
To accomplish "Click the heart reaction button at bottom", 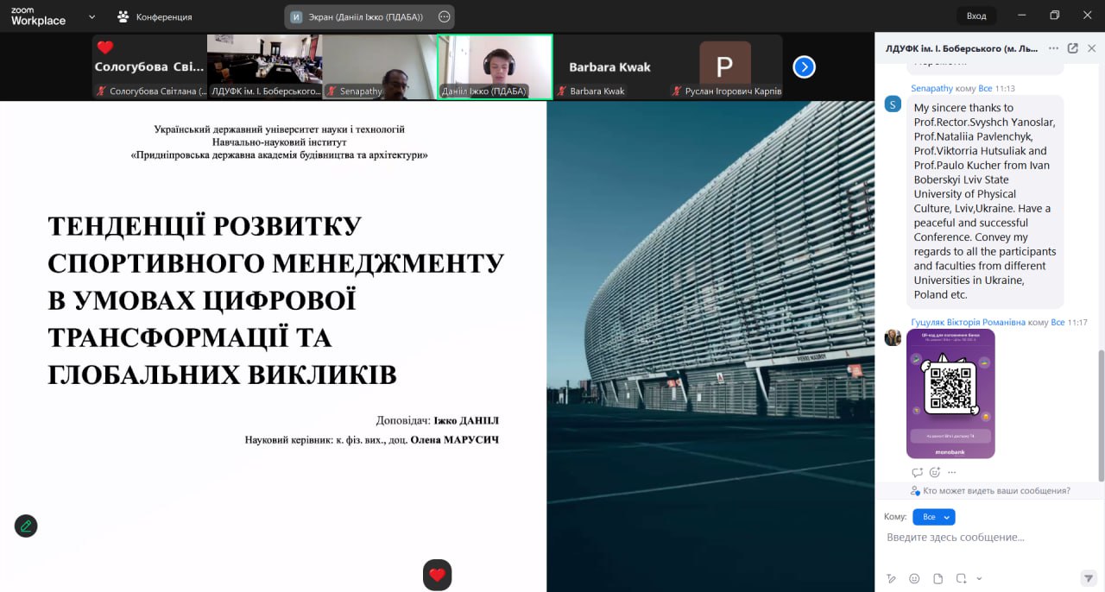I will [x=437, y=575].
